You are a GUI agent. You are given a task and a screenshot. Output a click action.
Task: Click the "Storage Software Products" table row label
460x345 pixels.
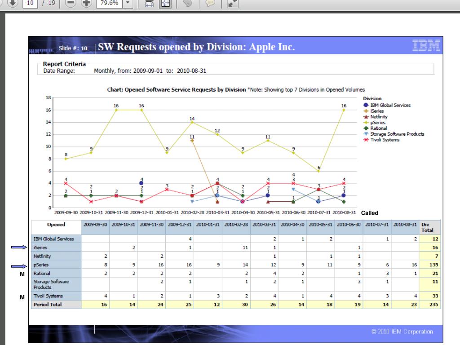pos(51,284)
